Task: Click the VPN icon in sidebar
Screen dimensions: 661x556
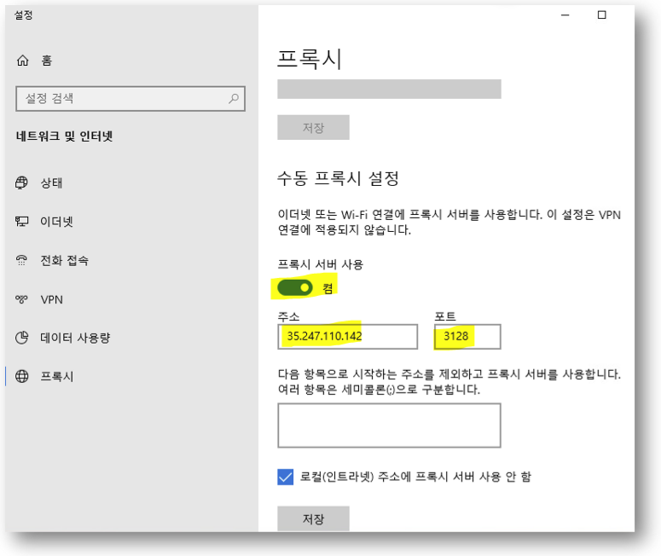Action: click(x=21, y=299)
